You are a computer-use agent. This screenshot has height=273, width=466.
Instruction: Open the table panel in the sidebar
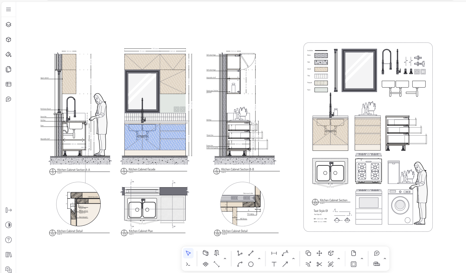point(8,84)
